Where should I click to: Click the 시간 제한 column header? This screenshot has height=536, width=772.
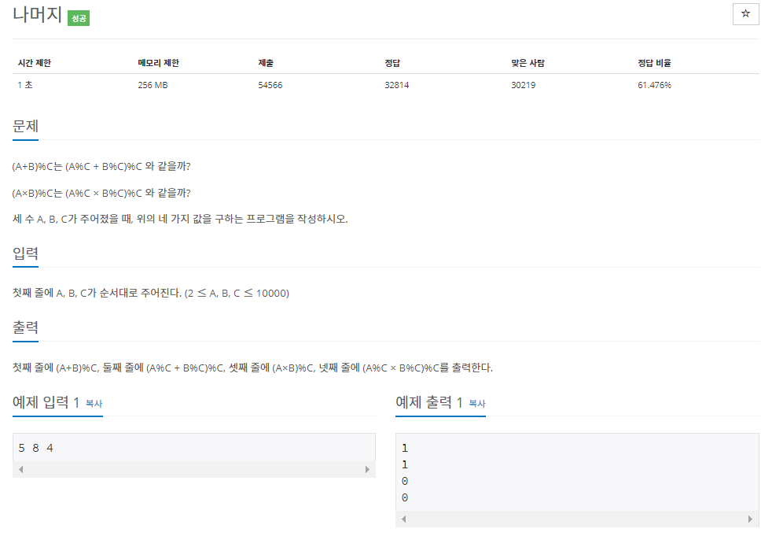(35, 63)
